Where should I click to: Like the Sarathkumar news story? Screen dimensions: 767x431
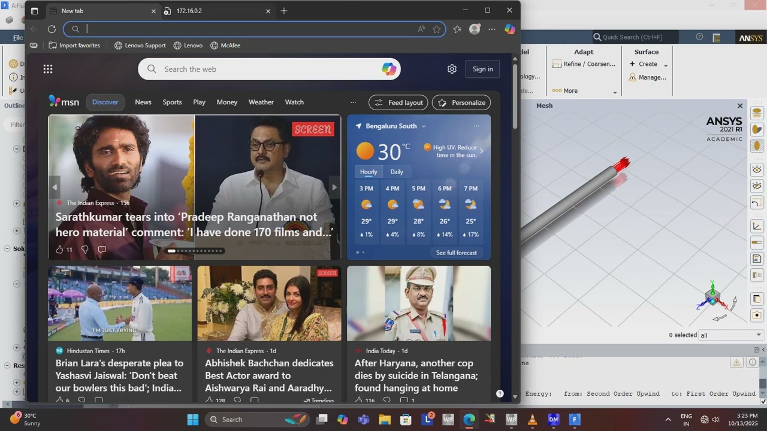pos(59,250)
